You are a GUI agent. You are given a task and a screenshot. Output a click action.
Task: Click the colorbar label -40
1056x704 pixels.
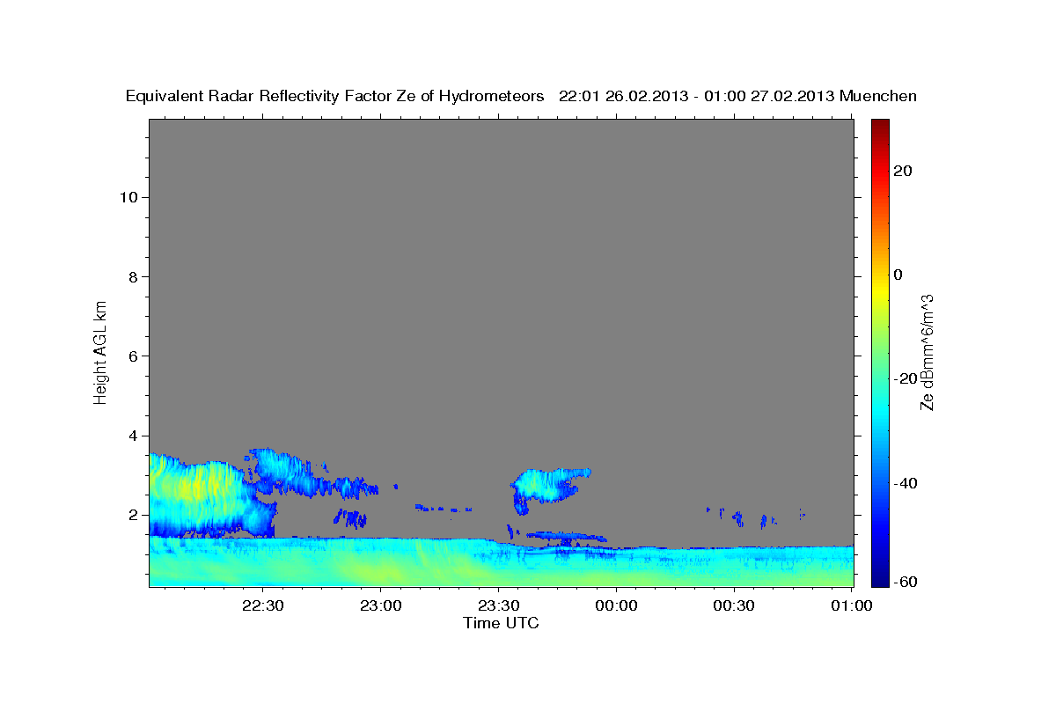click(x=906, y=483)
